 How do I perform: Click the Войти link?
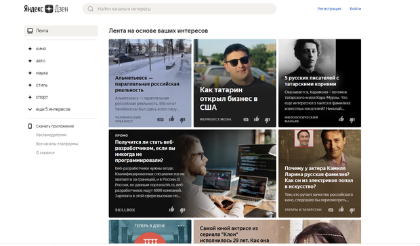356,9
